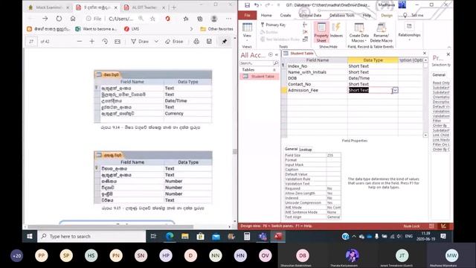Open the Relationships button

[409, 31]
